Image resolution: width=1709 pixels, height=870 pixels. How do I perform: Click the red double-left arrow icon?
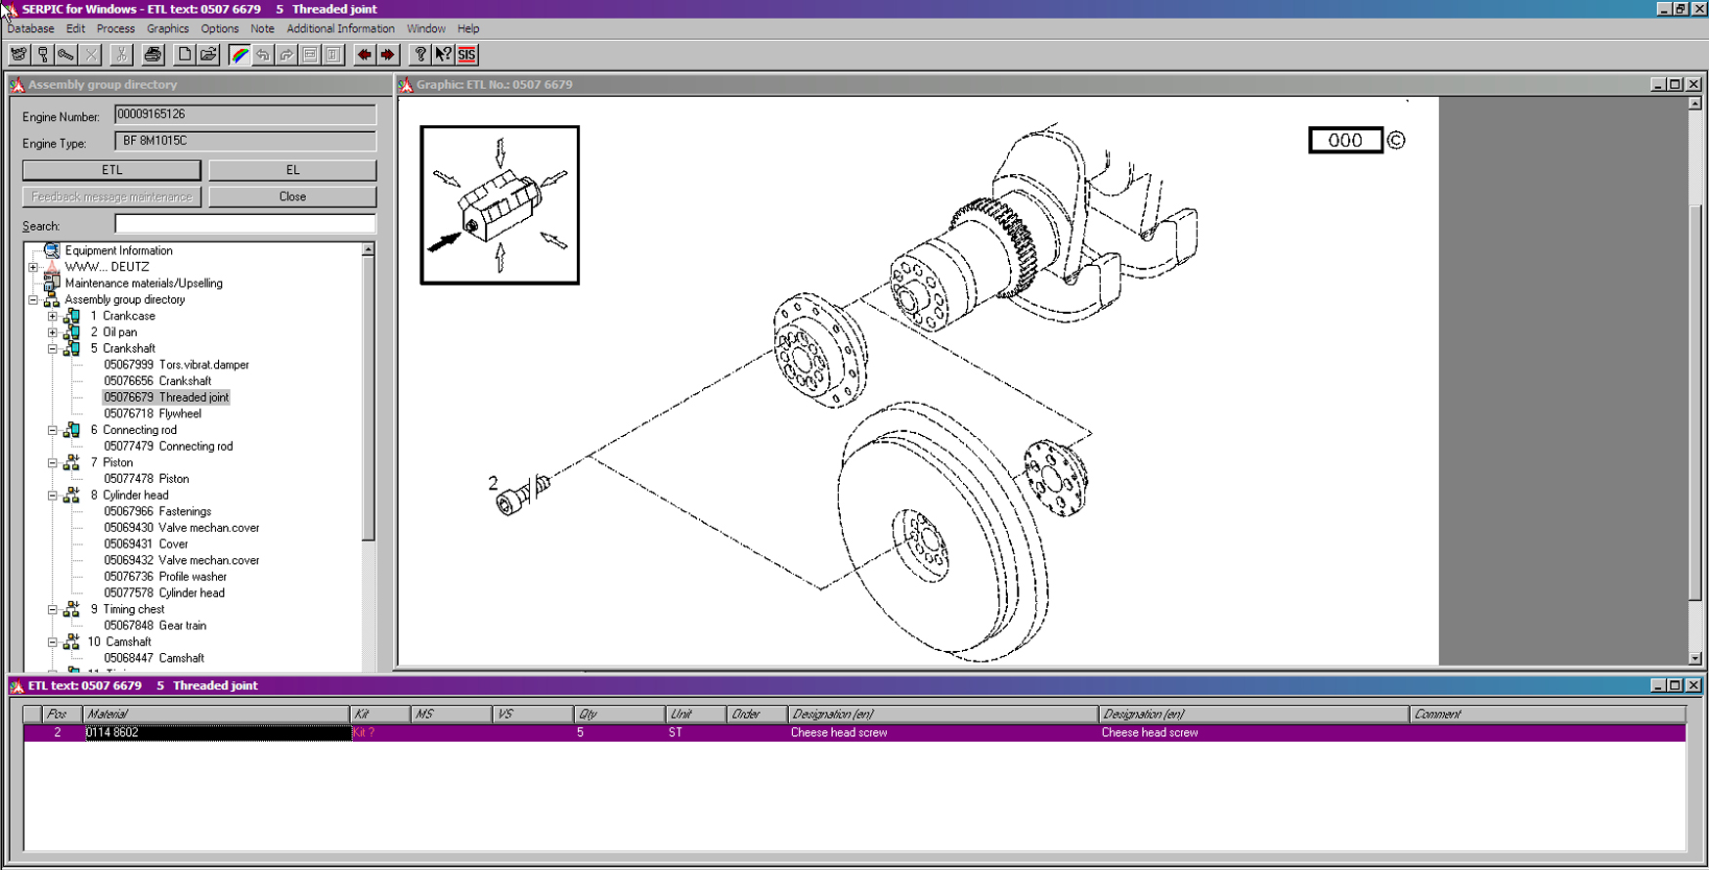[x=364, y=55]
